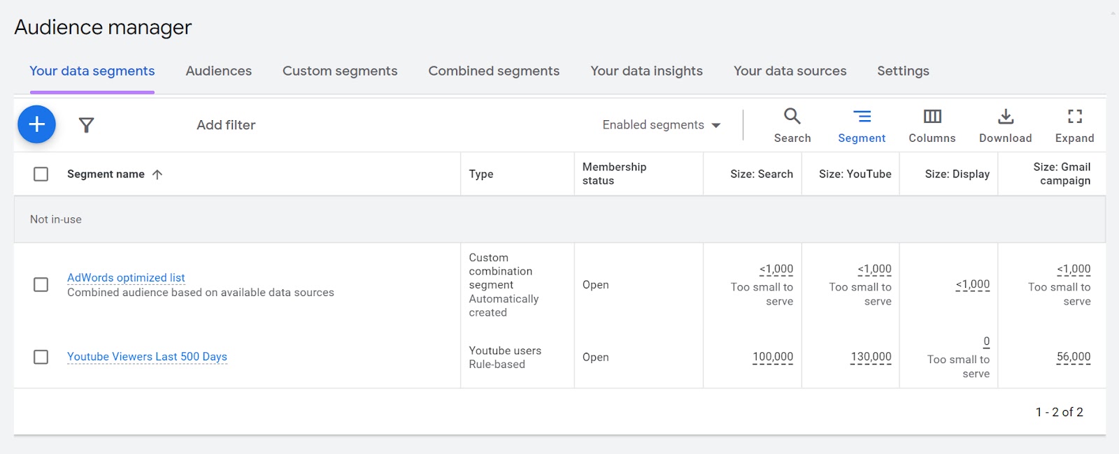The height and width of the screenshot is (454, 1119).
Task: Click the blue plus button to create segment
Action: pos(36,124)
